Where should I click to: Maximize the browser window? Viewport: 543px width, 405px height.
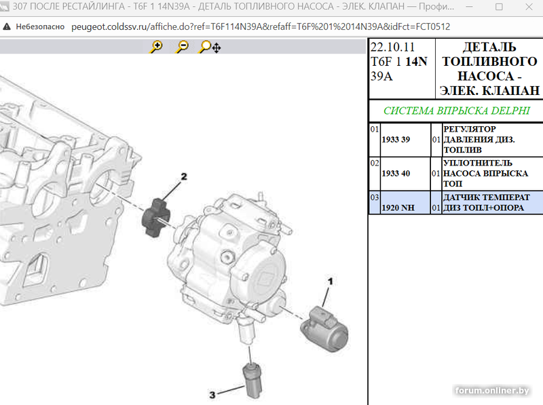tap(499, 7)
